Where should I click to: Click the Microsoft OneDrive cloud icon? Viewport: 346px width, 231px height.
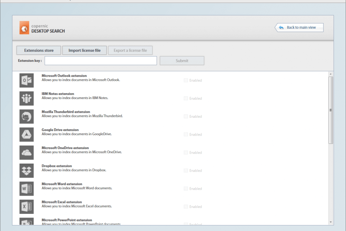pos(26,152)
